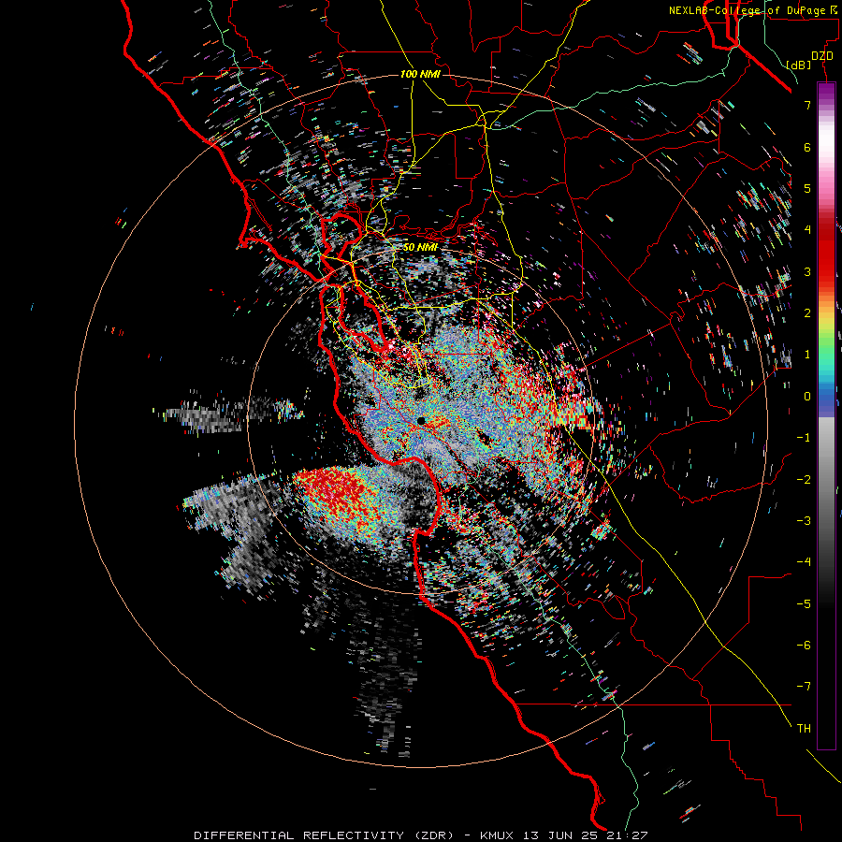
Task: Click the -2 value on the color scale
Action: click(804, 479)
